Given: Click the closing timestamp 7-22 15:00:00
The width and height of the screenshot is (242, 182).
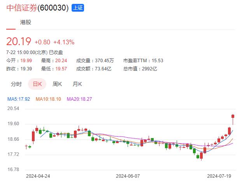Looking at the screenshot, I should coord(21,52).
